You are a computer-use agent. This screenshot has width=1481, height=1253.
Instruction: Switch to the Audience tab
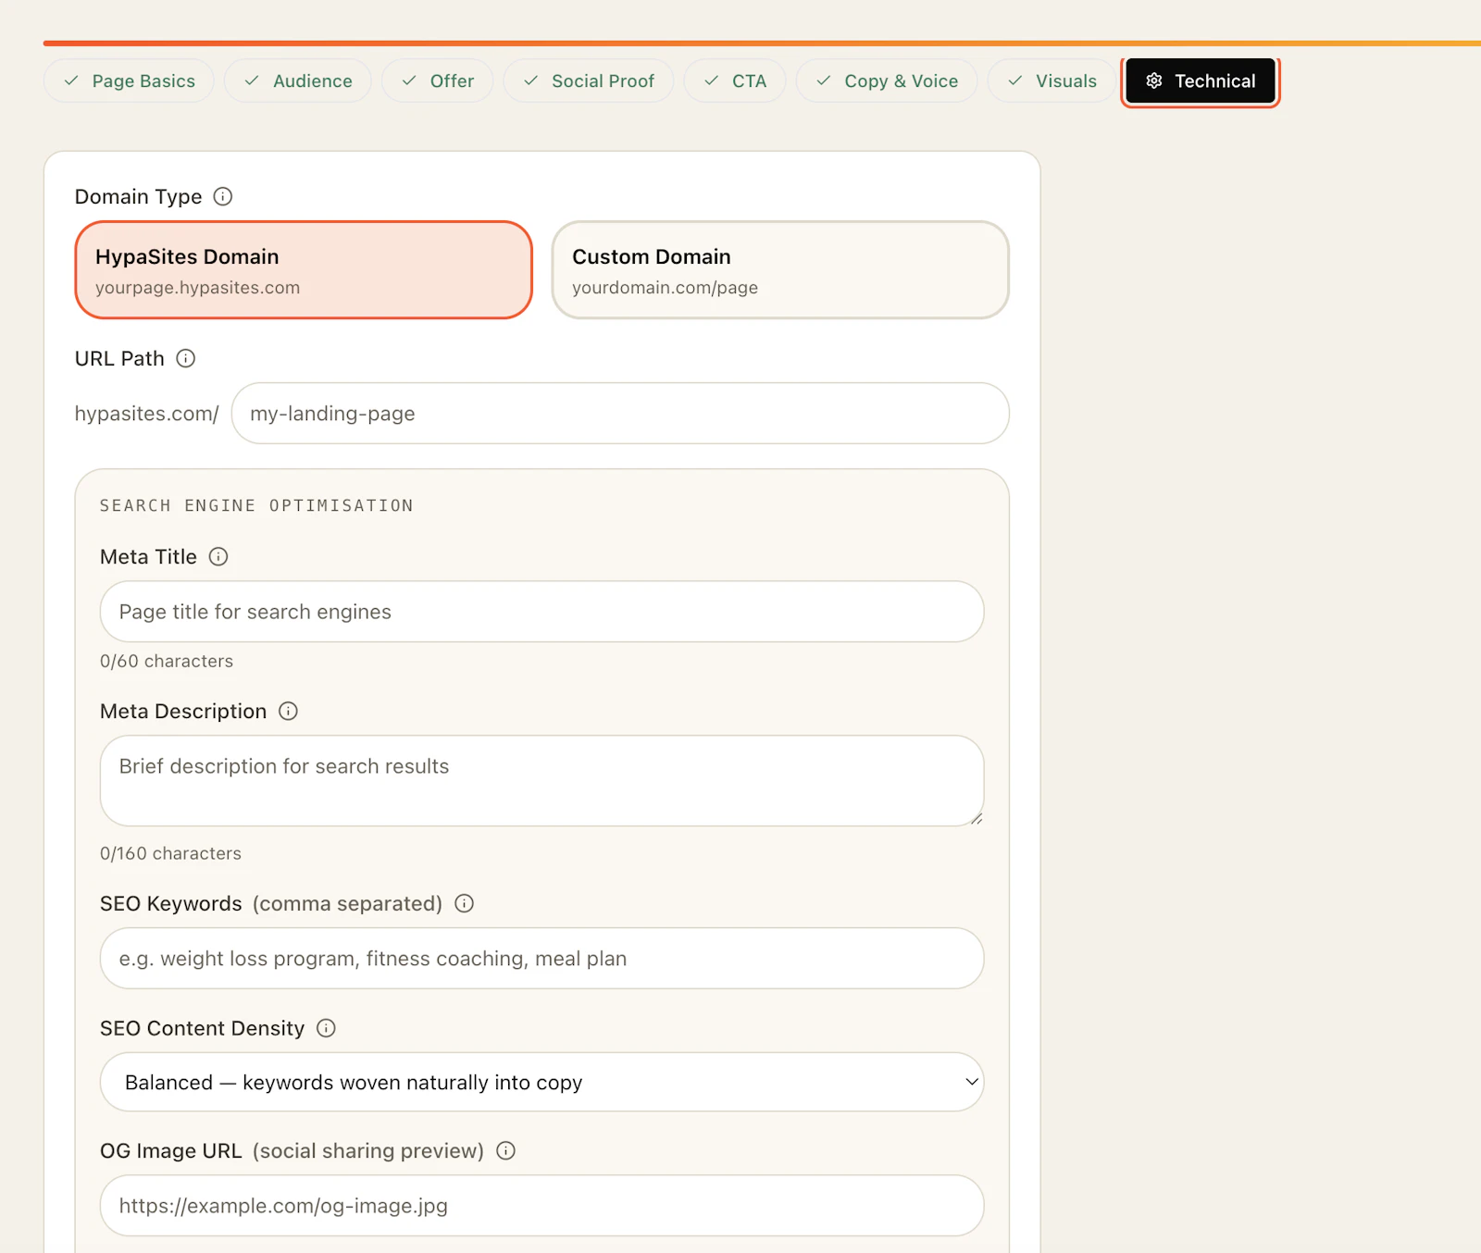coord(297,81)
